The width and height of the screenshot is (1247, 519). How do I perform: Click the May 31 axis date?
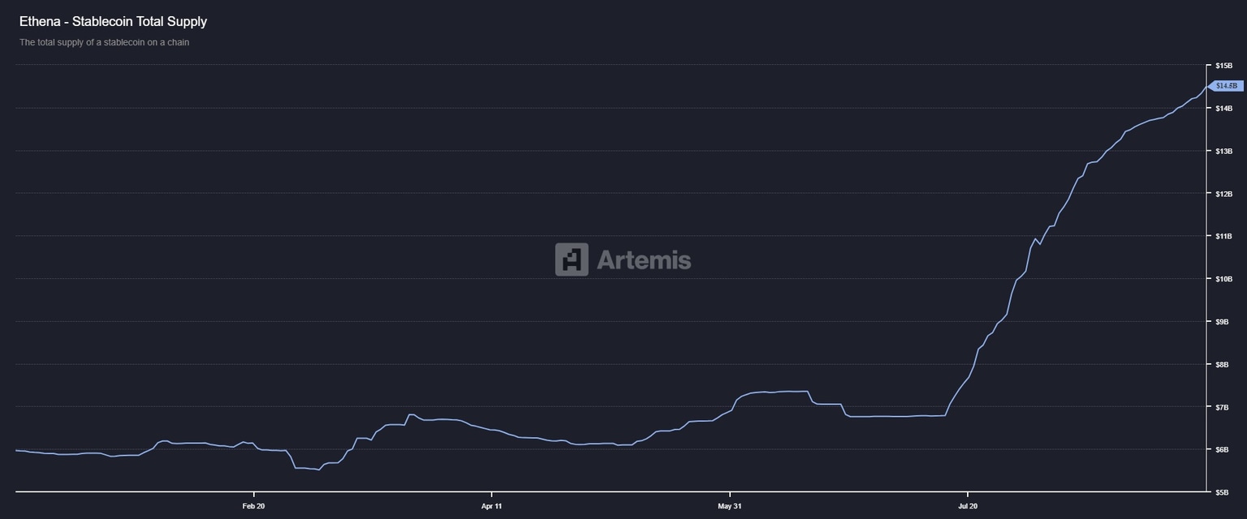pos(731,505)
